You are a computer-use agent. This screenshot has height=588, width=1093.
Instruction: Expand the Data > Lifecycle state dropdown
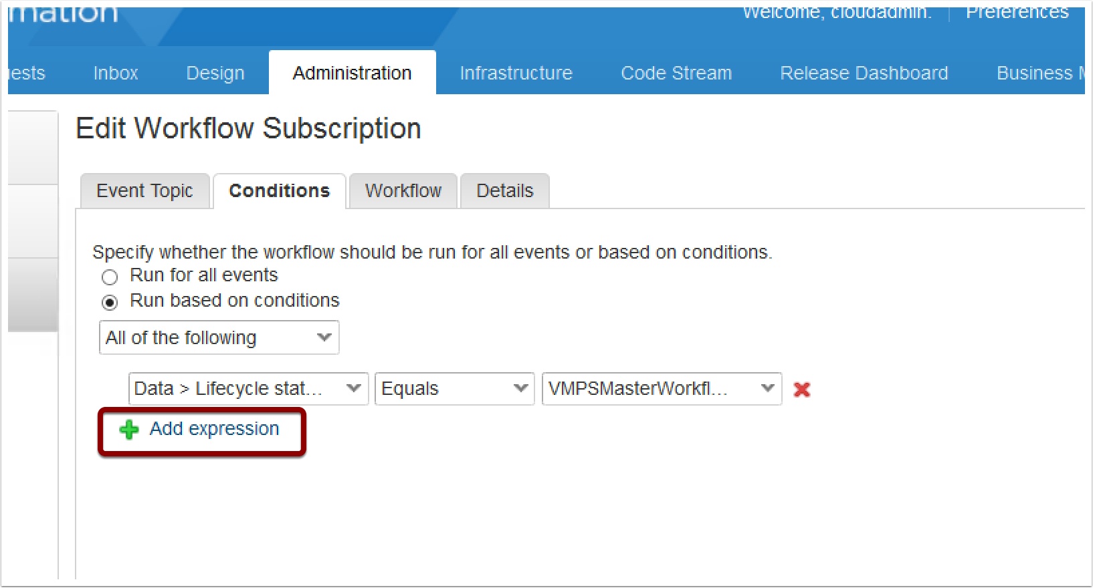247,389
